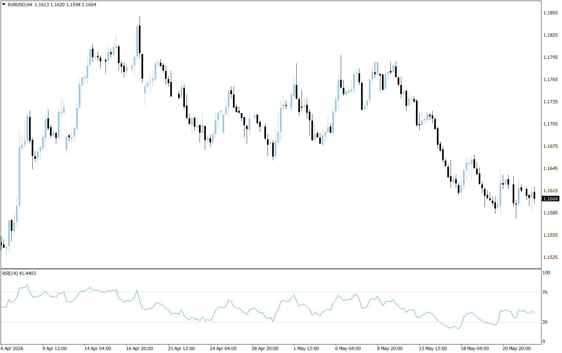Click the 14 Apr 04:00 time label

[98, 348]
